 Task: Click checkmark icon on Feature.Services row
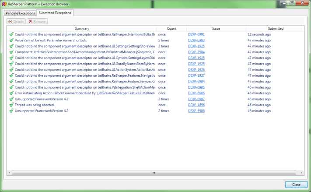tap(11, 81)
